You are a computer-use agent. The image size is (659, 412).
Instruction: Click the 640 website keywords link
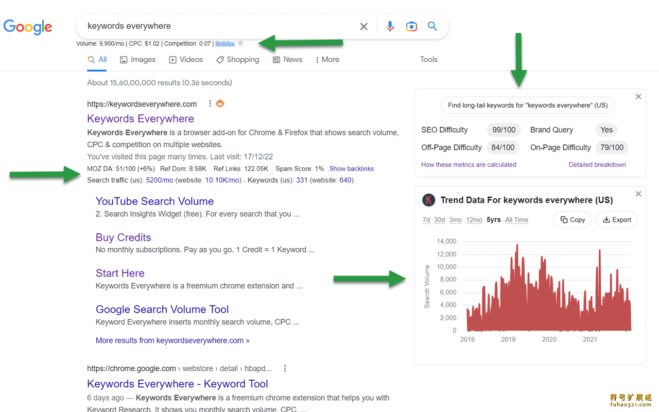pos(345,180)
